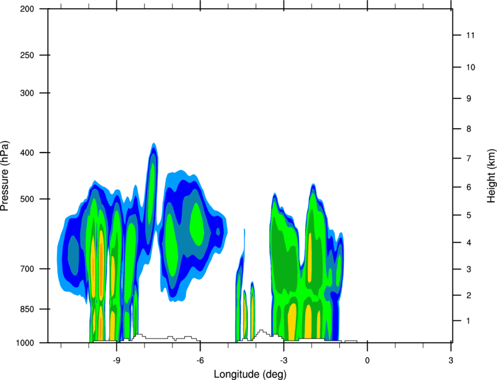Click the "Longitude (deg)" axis title

pos(250,374)
